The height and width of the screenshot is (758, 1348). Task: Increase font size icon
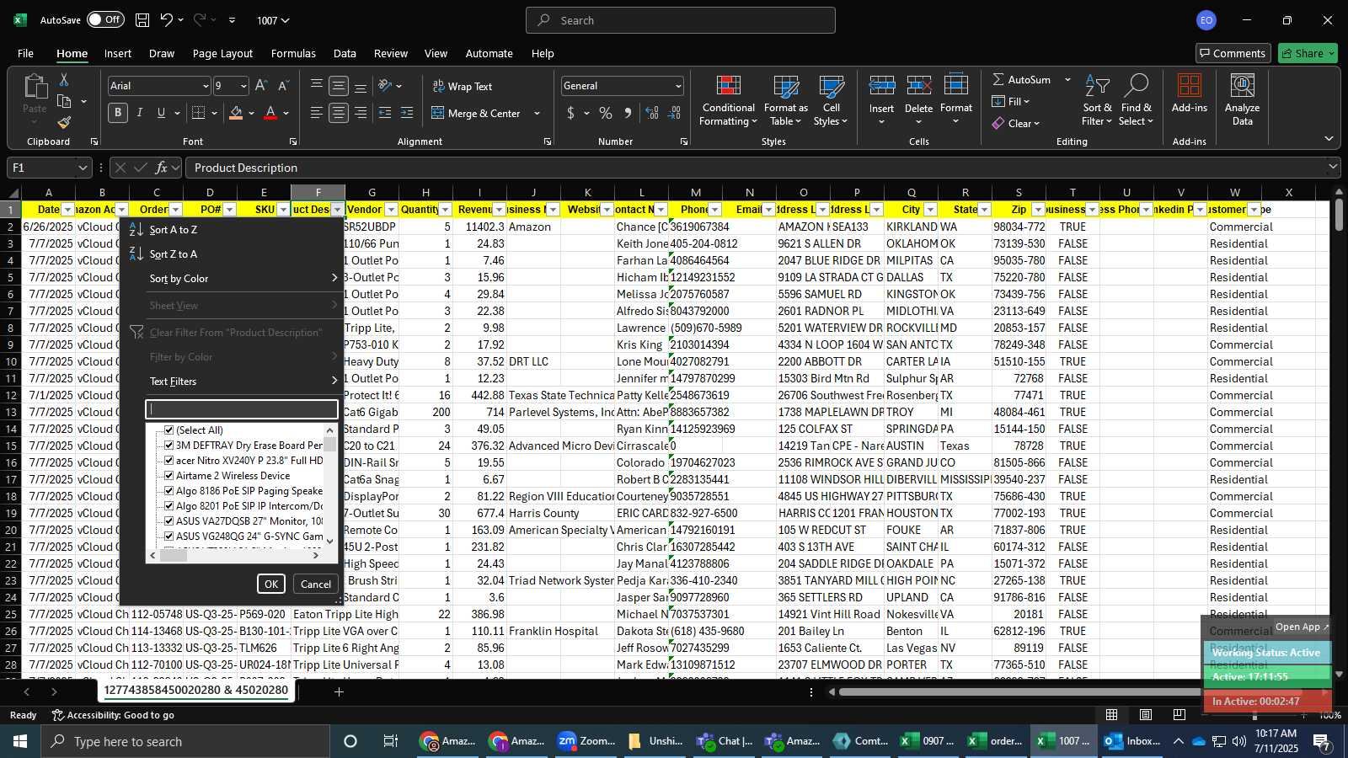(x=261, y=86)
